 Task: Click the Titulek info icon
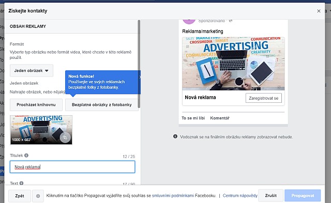[26, 155]
